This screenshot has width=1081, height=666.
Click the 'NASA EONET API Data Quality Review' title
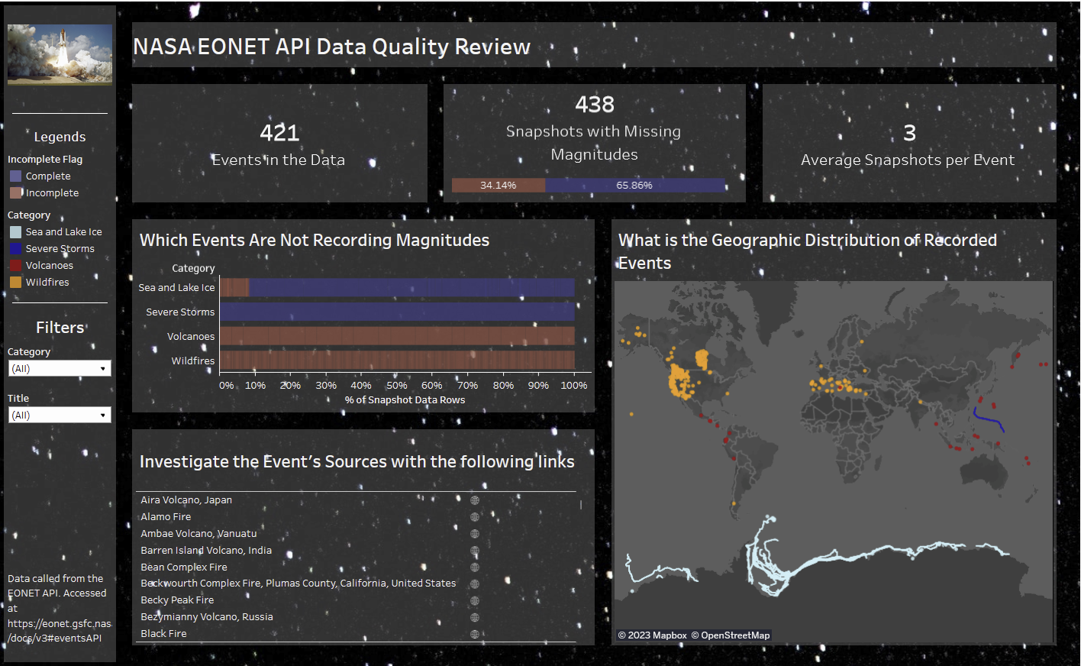(x=332, y=47)
